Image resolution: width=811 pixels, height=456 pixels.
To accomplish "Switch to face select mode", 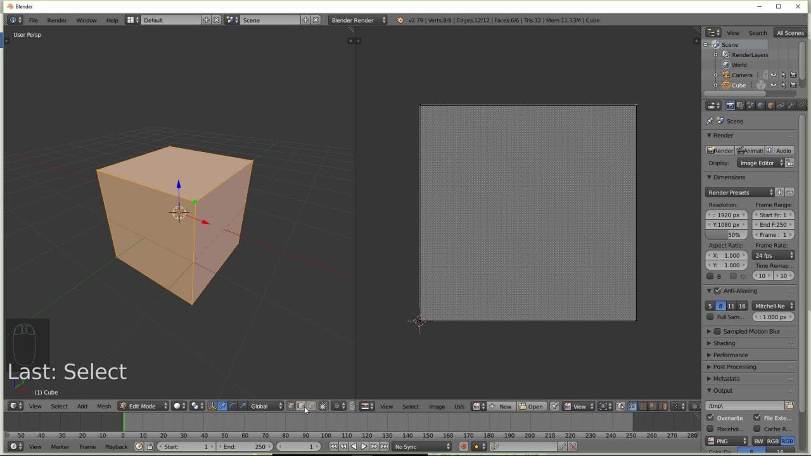I will tap(311, 406).
